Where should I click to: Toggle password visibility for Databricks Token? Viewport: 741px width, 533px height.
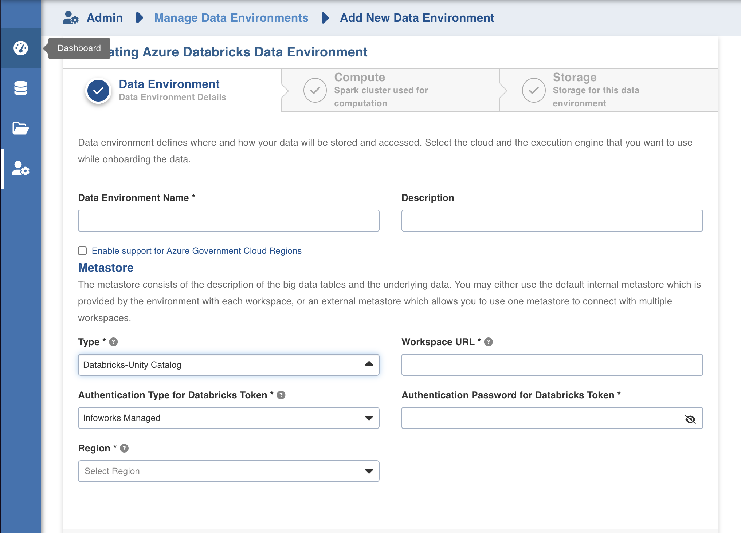point(690,419)
